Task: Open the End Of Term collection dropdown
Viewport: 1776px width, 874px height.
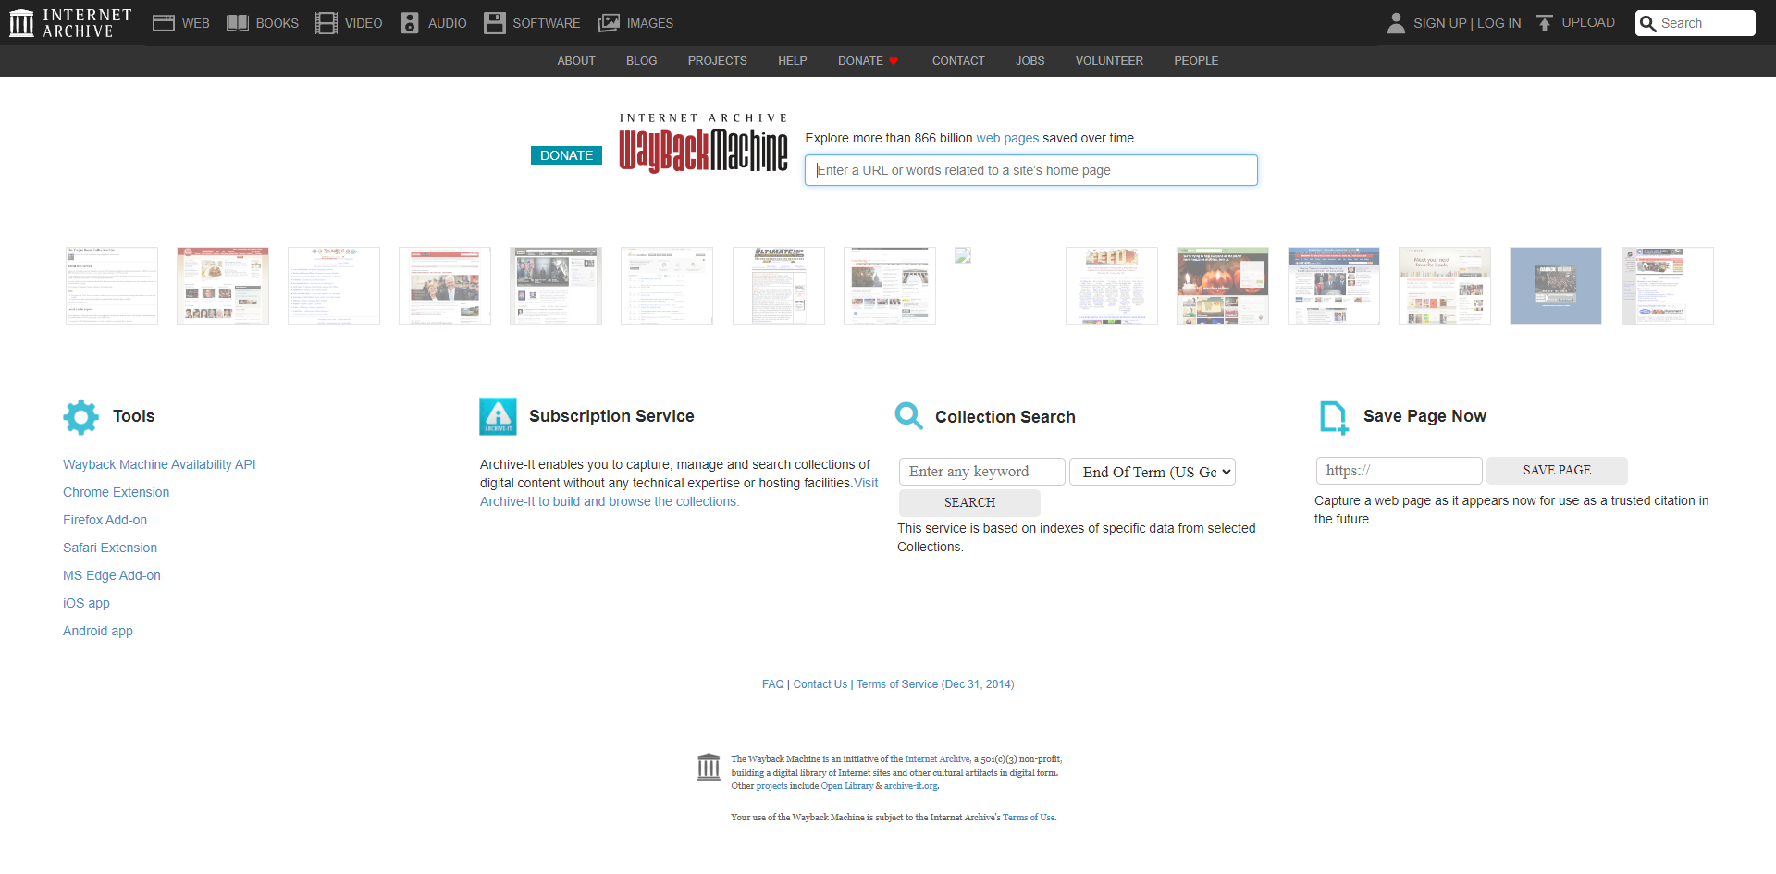Action: 1152,472
